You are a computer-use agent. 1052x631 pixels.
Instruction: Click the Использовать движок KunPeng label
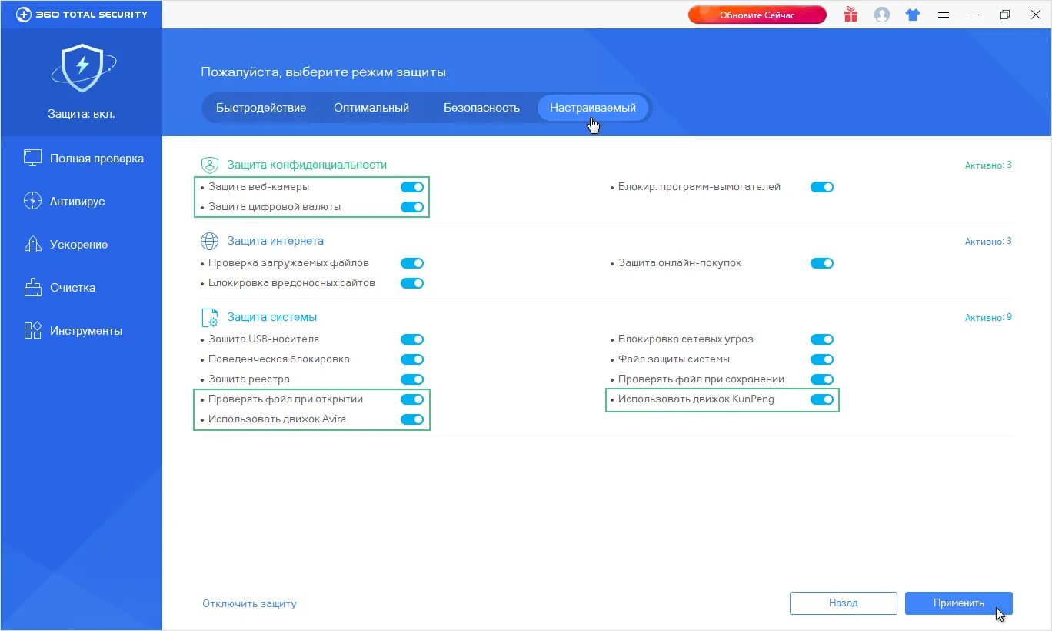click(x=696, y=399)
